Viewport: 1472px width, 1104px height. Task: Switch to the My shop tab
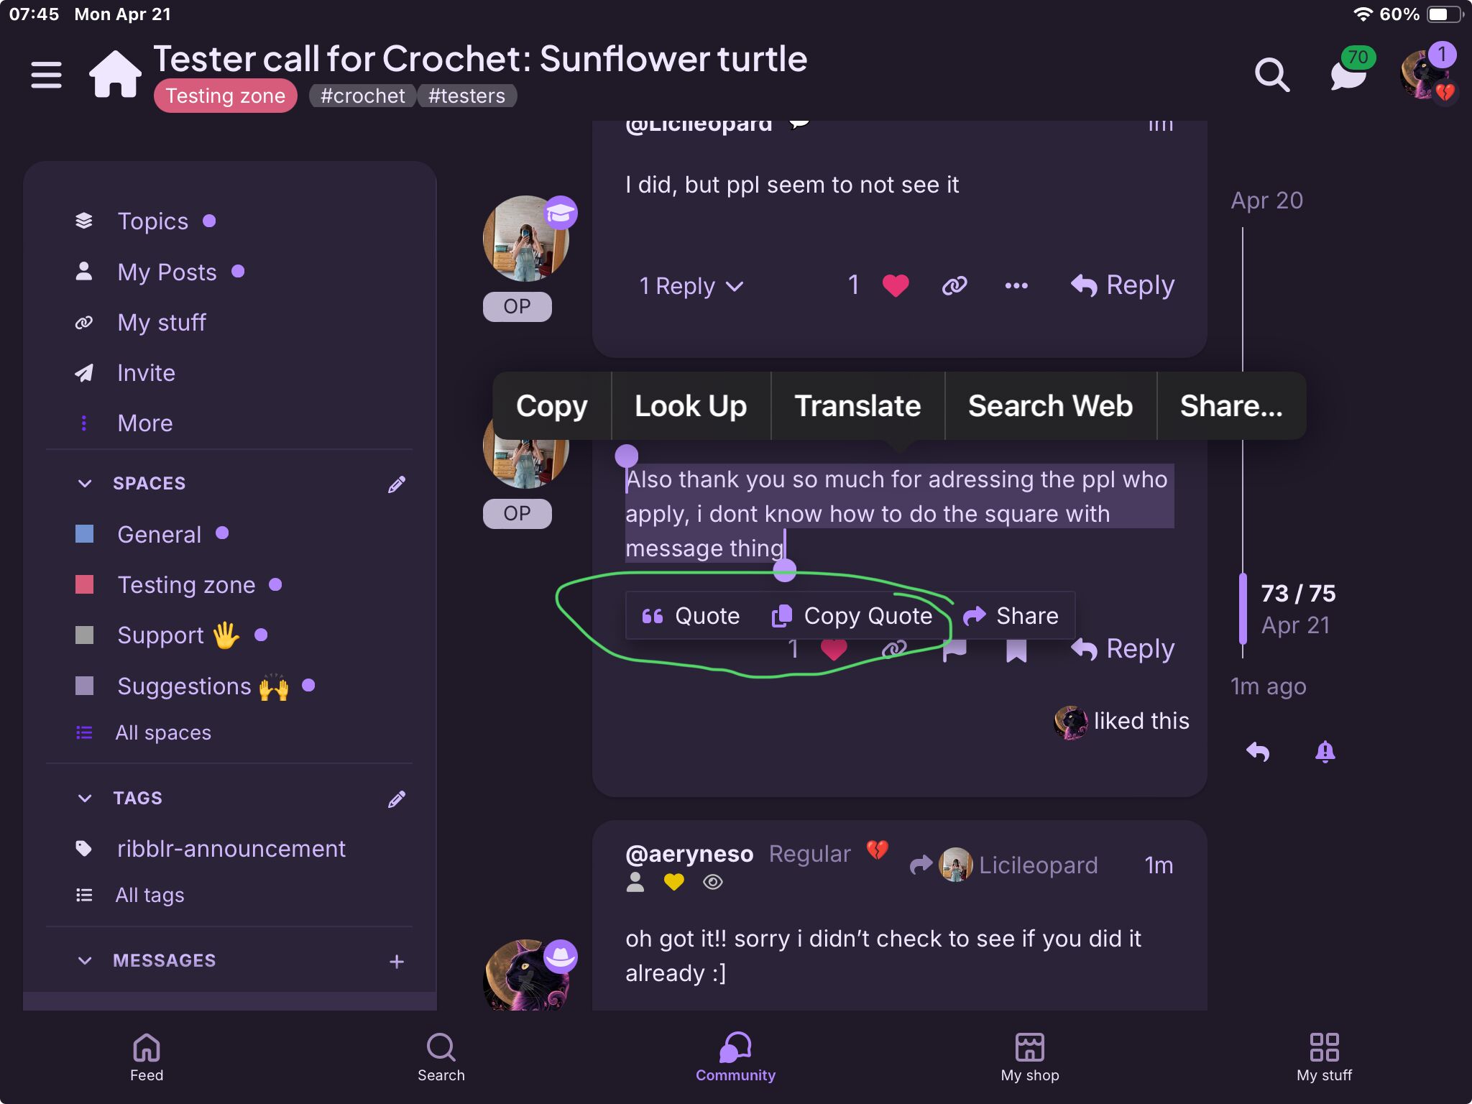[x=1029, y=1056]
